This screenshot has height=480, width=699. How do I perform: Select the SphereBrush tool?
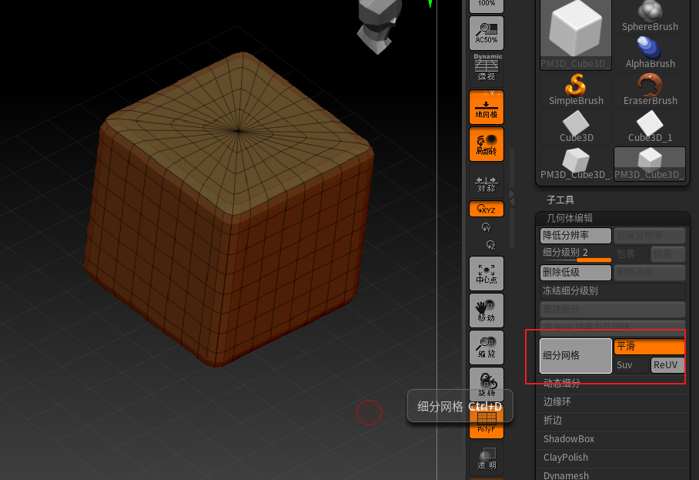[650, 16]
